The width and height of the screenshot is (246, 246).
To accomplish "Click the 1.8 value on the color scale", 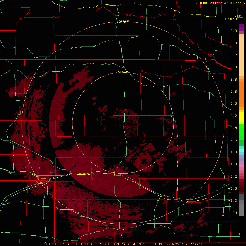I will (x=234, y=152).
